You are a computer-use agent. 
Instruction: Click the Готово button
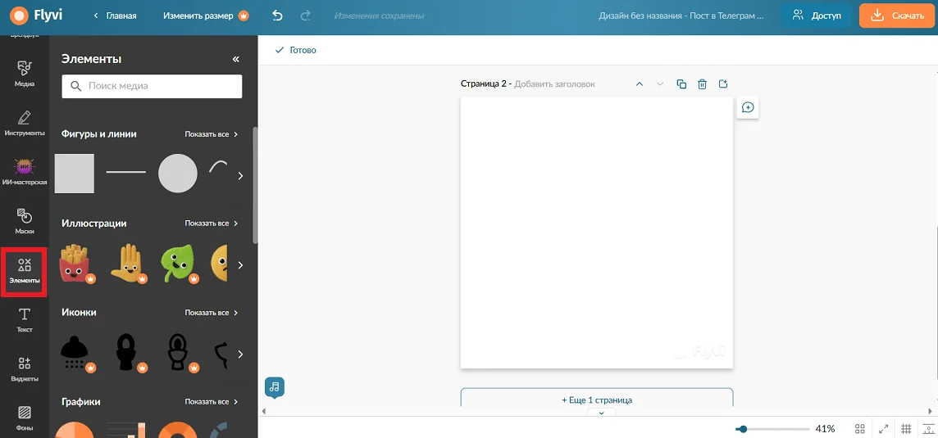coord(295,50)
